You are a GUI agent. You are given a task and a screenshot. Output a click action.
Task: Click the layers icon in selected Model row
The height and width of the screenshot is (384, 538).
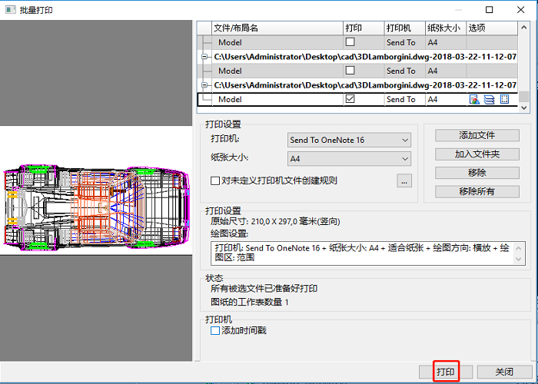click(489, 99)
